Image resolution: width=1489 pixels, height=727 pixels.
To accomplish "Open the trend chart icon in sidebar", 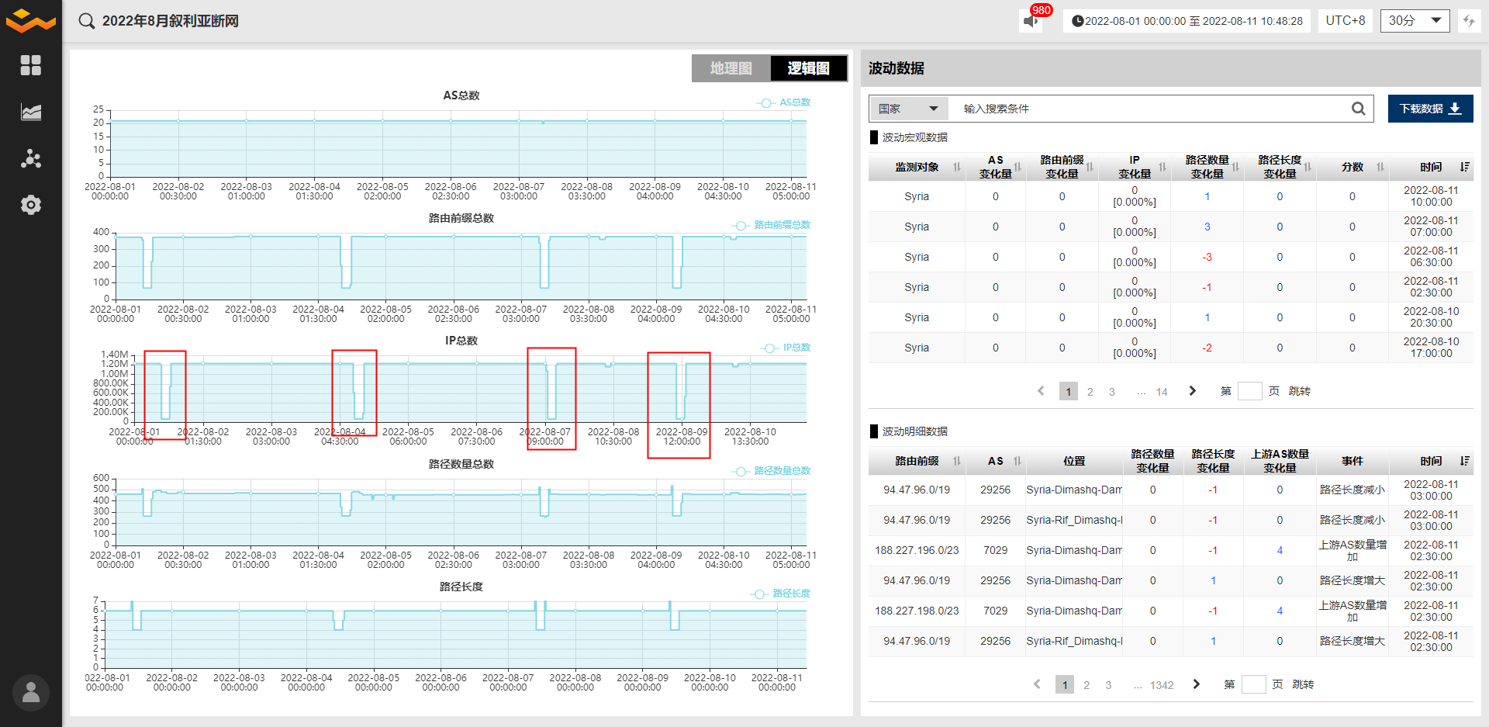I will point(31,113).
